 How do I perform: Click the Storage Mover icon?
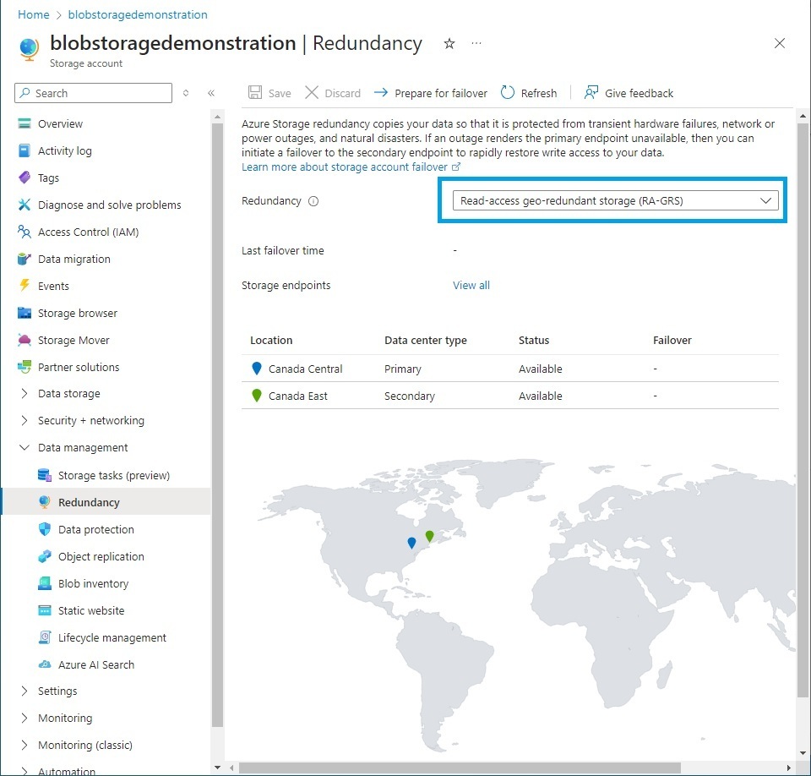[24, 340]
